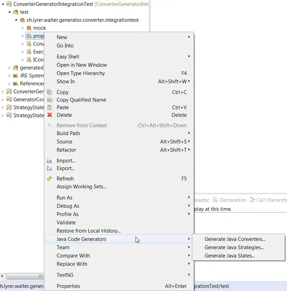Click Java Code Generators menu item
The width and height of the screenshot is (287, 291).
[119, 239]
